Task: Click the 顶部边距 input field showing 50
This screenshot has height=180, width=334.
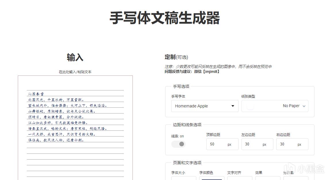Action: click(x=222, y=144)
